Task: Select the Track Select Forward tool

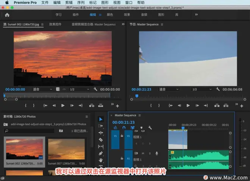Action: [x=101, y=126]
